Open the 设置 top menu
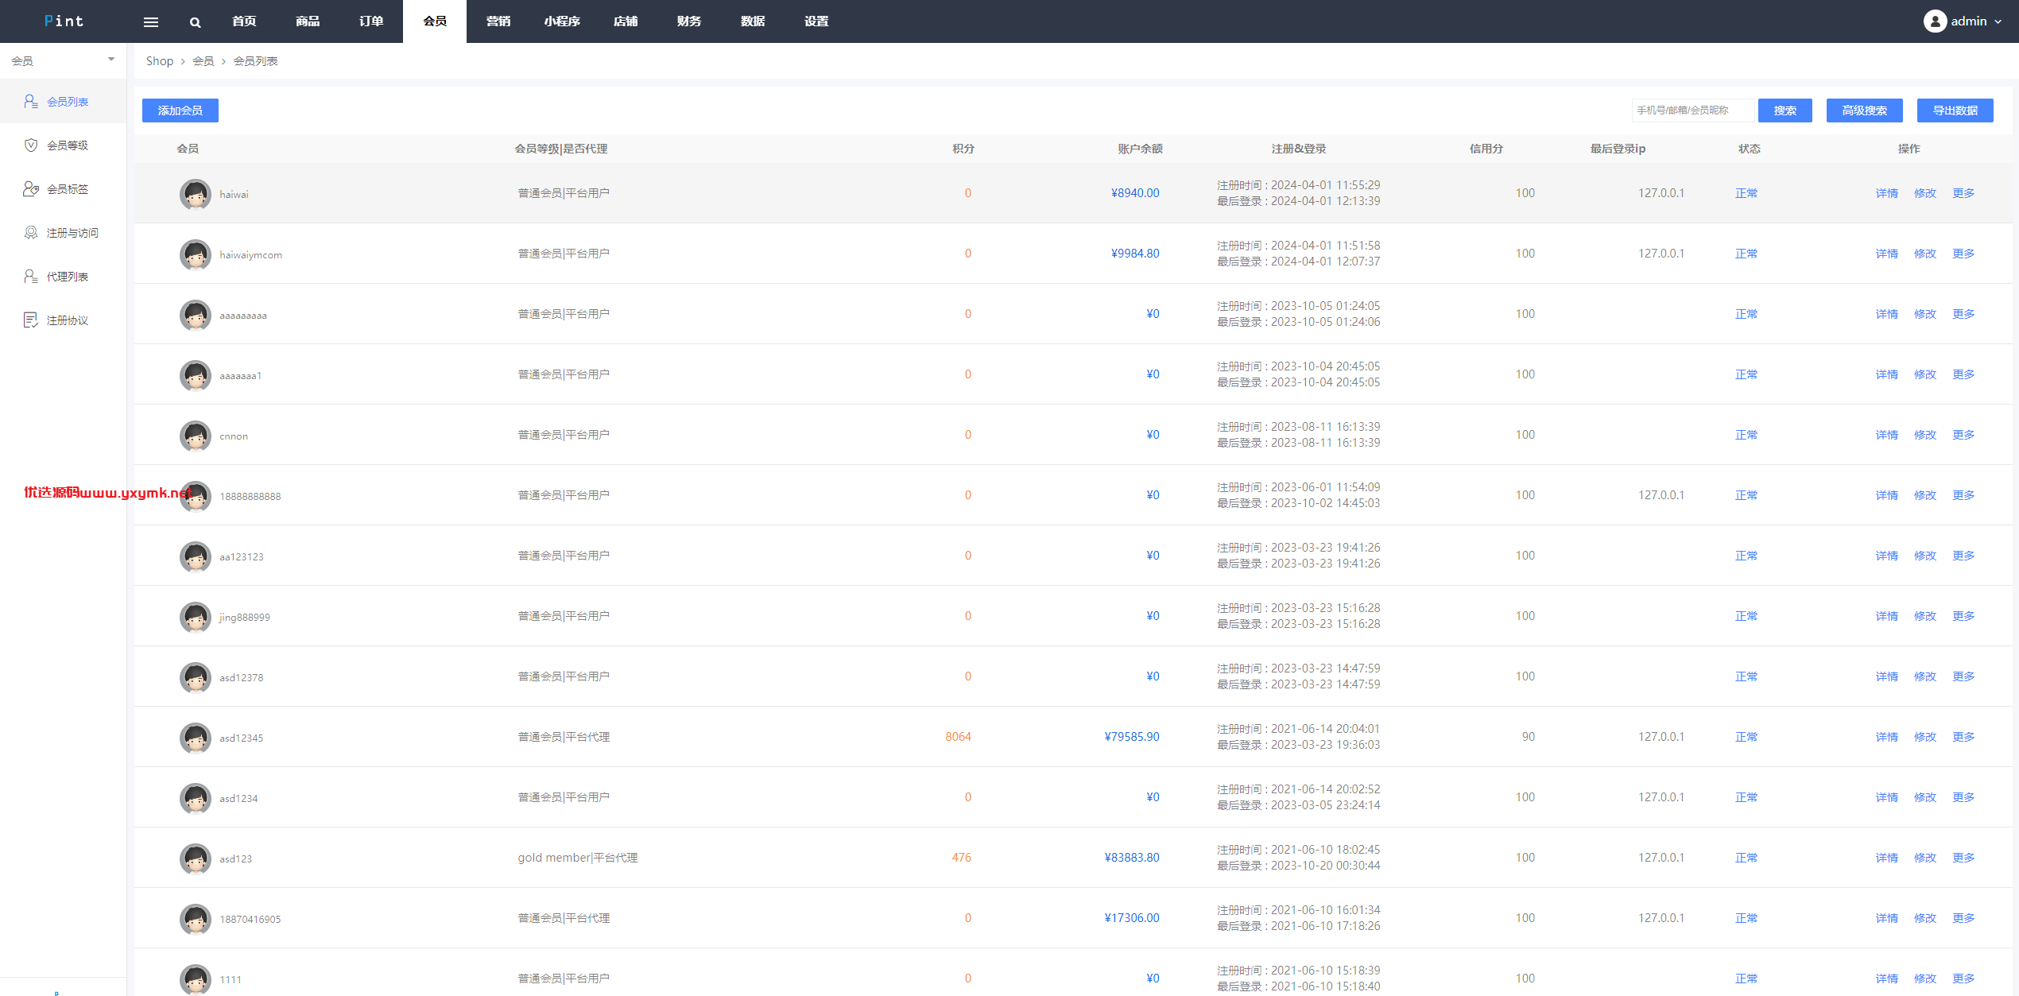 tap(816, 21)
